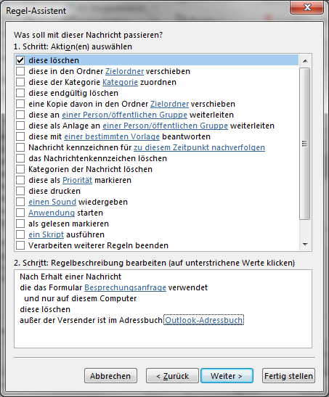
Task: Enable 'diese endgültig löschen' checkbox
Action: point(20,93)
